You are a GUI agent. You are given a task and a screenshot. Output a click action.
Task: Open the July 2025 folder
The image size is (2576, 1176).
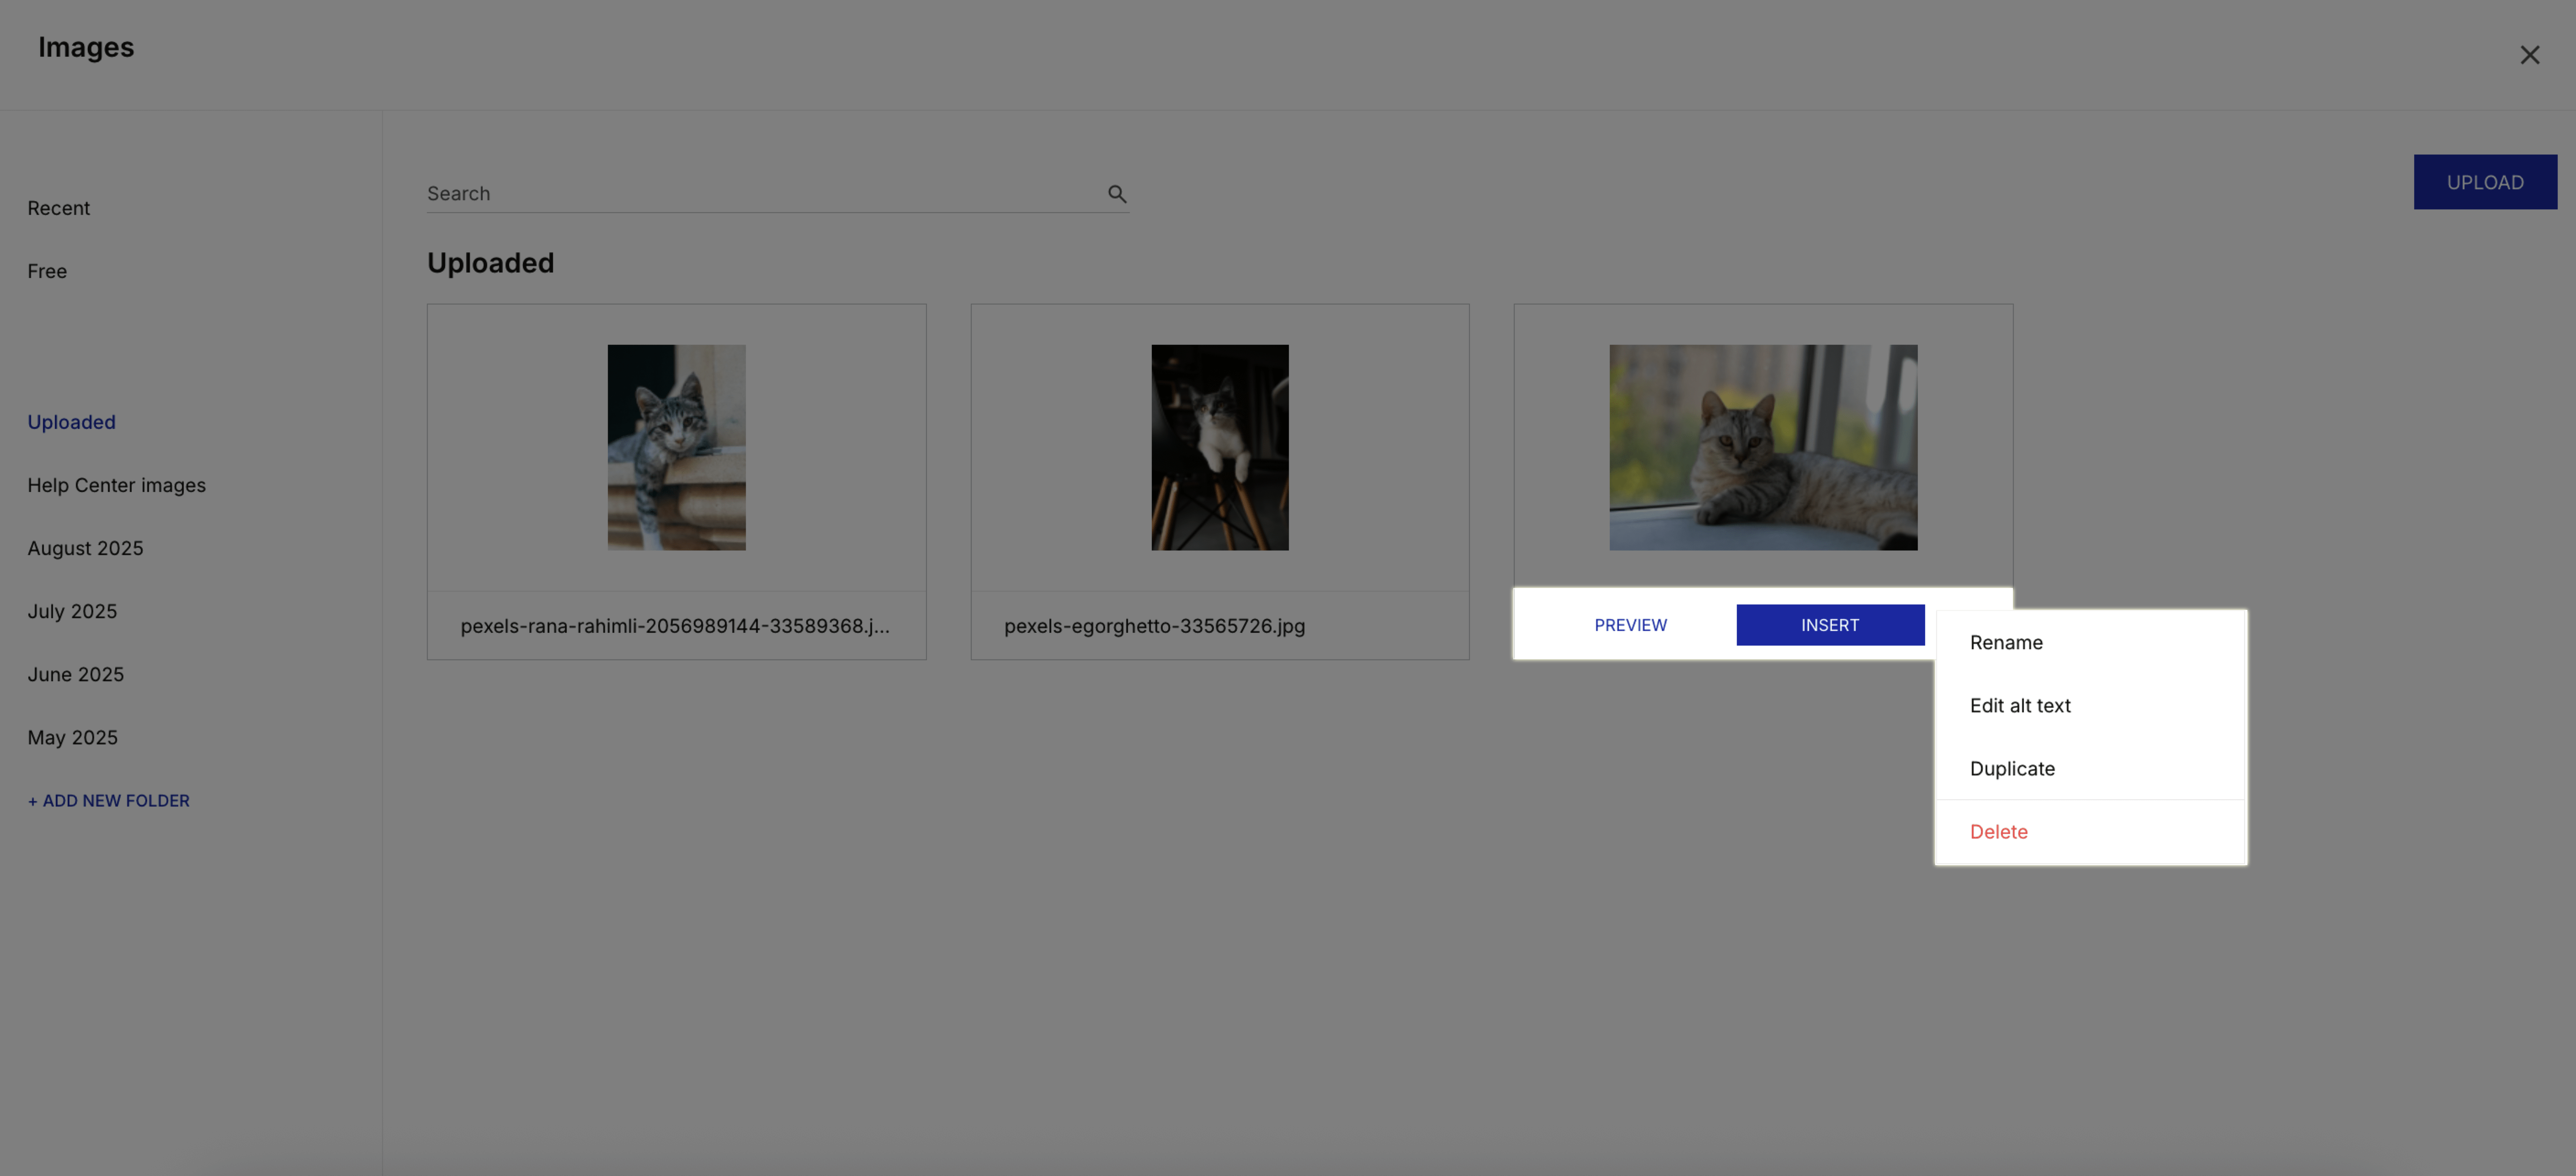(72, 610)
